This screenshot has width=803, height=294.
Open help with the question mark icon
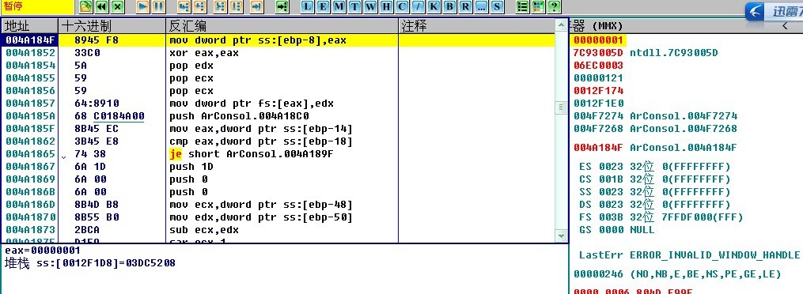554,6
